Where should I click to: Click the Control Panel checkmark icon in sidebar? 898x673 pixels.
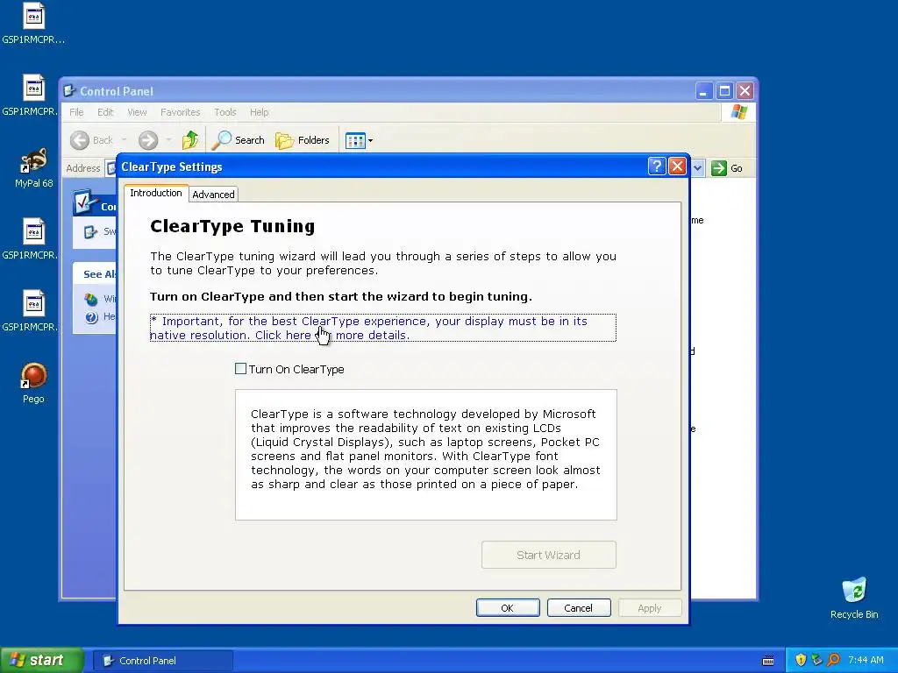pos(86,202)
